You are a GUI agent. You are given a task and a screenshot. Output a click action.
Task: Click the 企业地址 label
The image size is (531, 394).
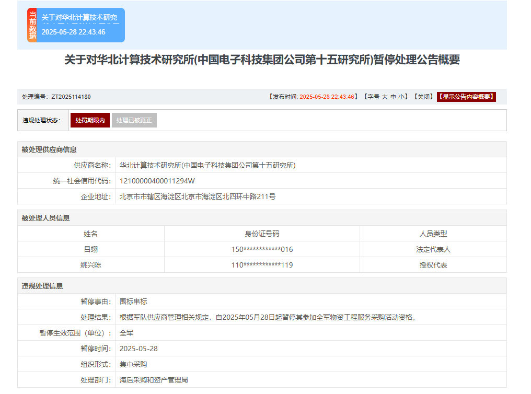pos(96,196)
